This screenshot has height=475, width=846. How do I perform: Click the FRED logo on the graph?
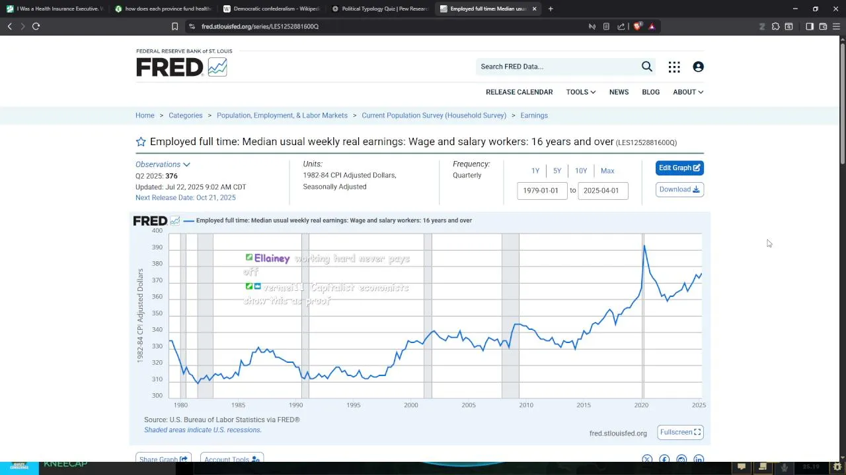[157, 221]
